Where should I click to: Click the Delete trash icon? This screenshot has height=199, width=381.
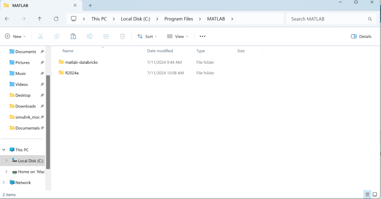(x=123, y=36)
